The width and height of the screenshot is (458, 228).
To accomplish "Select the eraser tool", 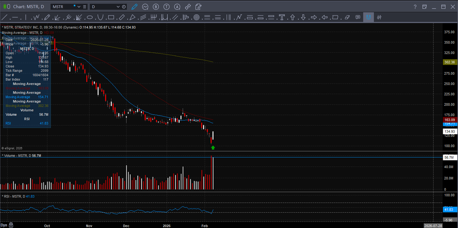I will [347, 17].
